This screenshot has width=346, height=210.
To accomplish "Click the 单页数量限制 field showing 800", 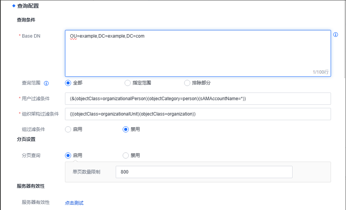I will tap(204, 172).
